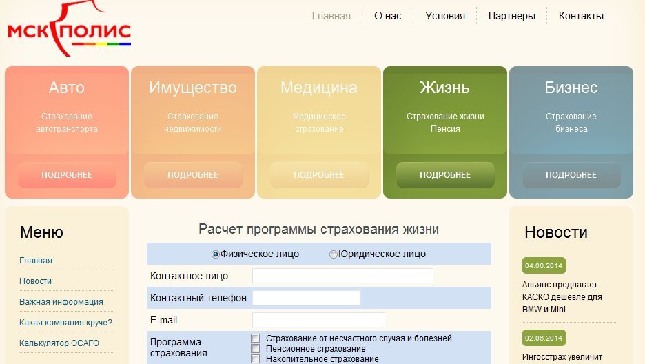Click ПОДРОБНЕЕ button under Авто

point(67,175)
